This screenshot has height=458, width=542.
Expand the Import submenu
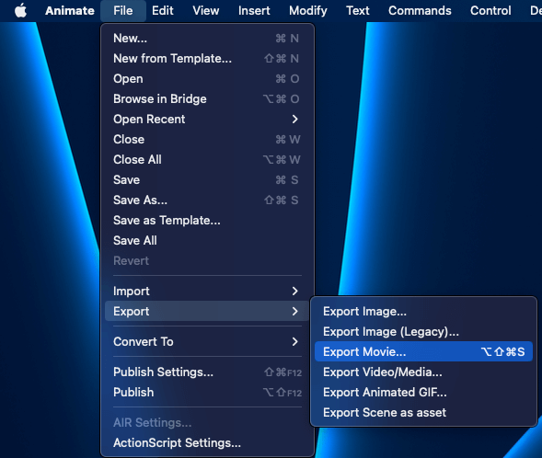207,292
